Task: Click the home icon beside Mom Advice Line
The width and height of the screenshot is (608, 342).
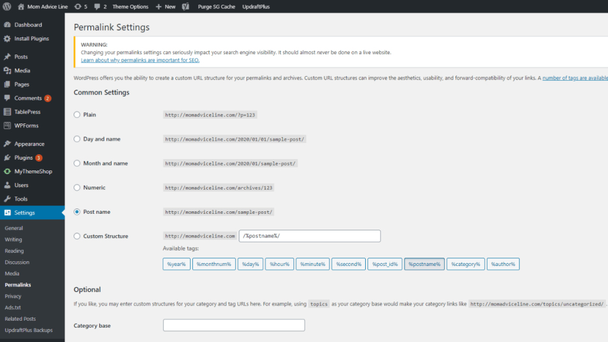Action: coord(21,7)
